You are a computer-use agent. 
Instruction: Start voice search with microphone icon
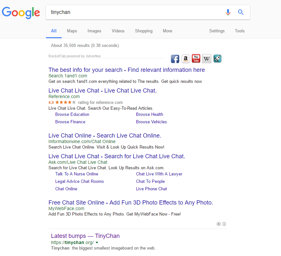click(x=228, y=12)
